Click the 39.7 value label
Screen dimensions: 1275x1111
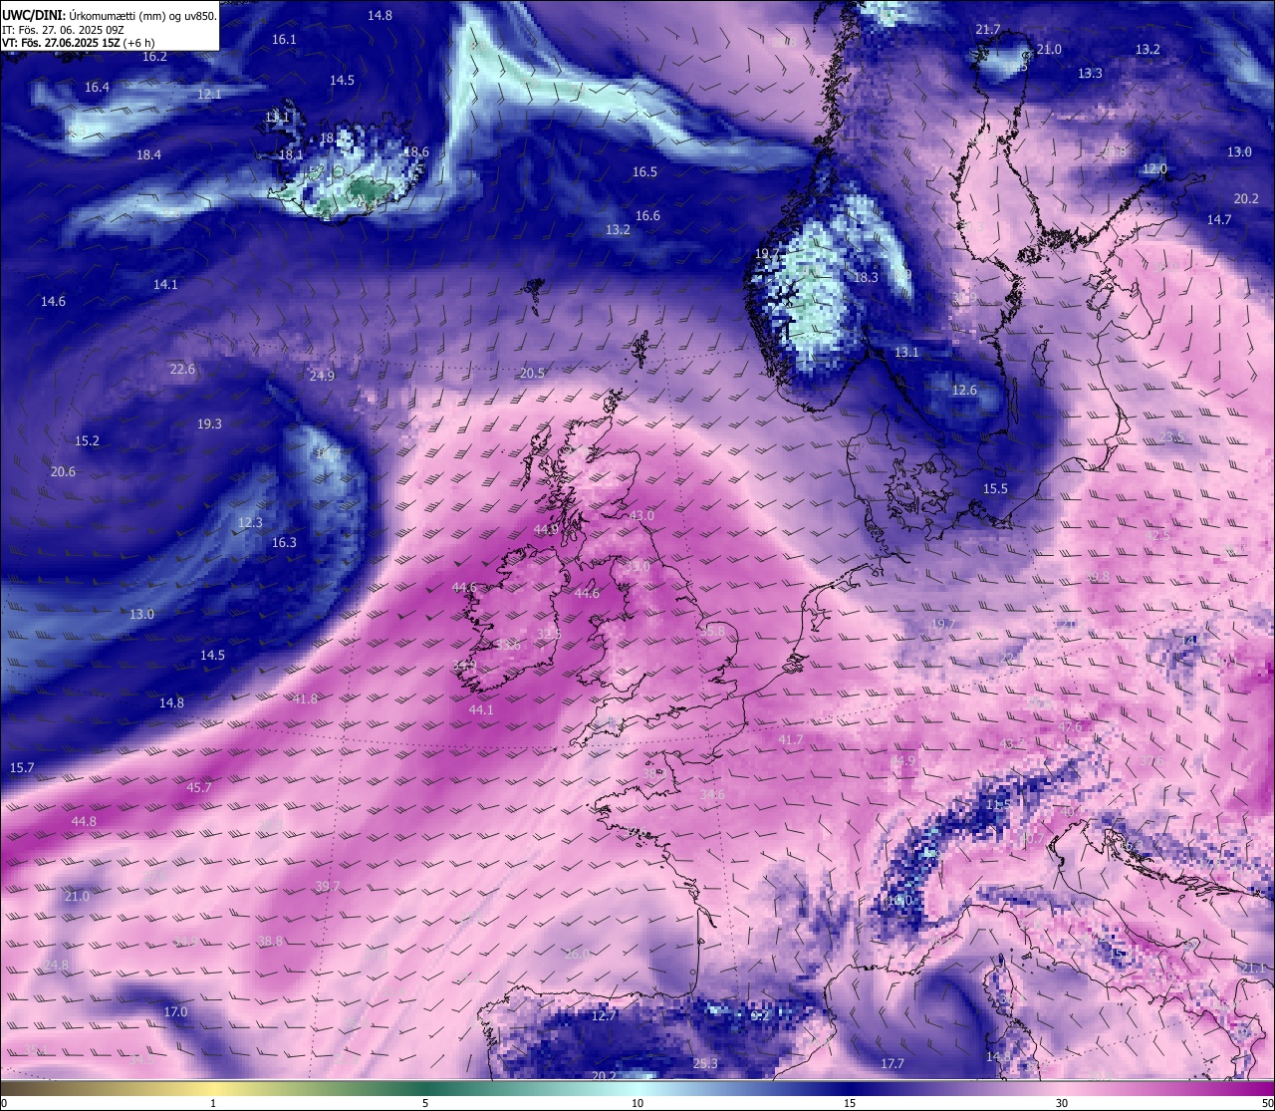click(328, 887)
